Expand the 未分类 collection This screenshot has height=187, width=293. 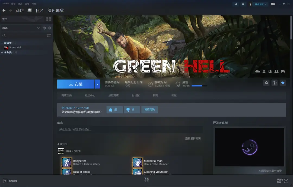2,52
